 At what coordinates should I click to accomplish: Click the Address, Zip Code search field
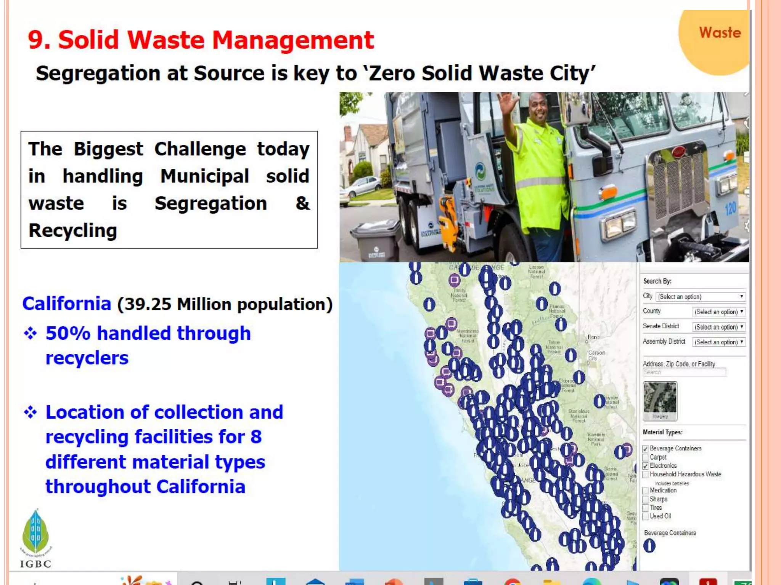[x=684, y=372]
